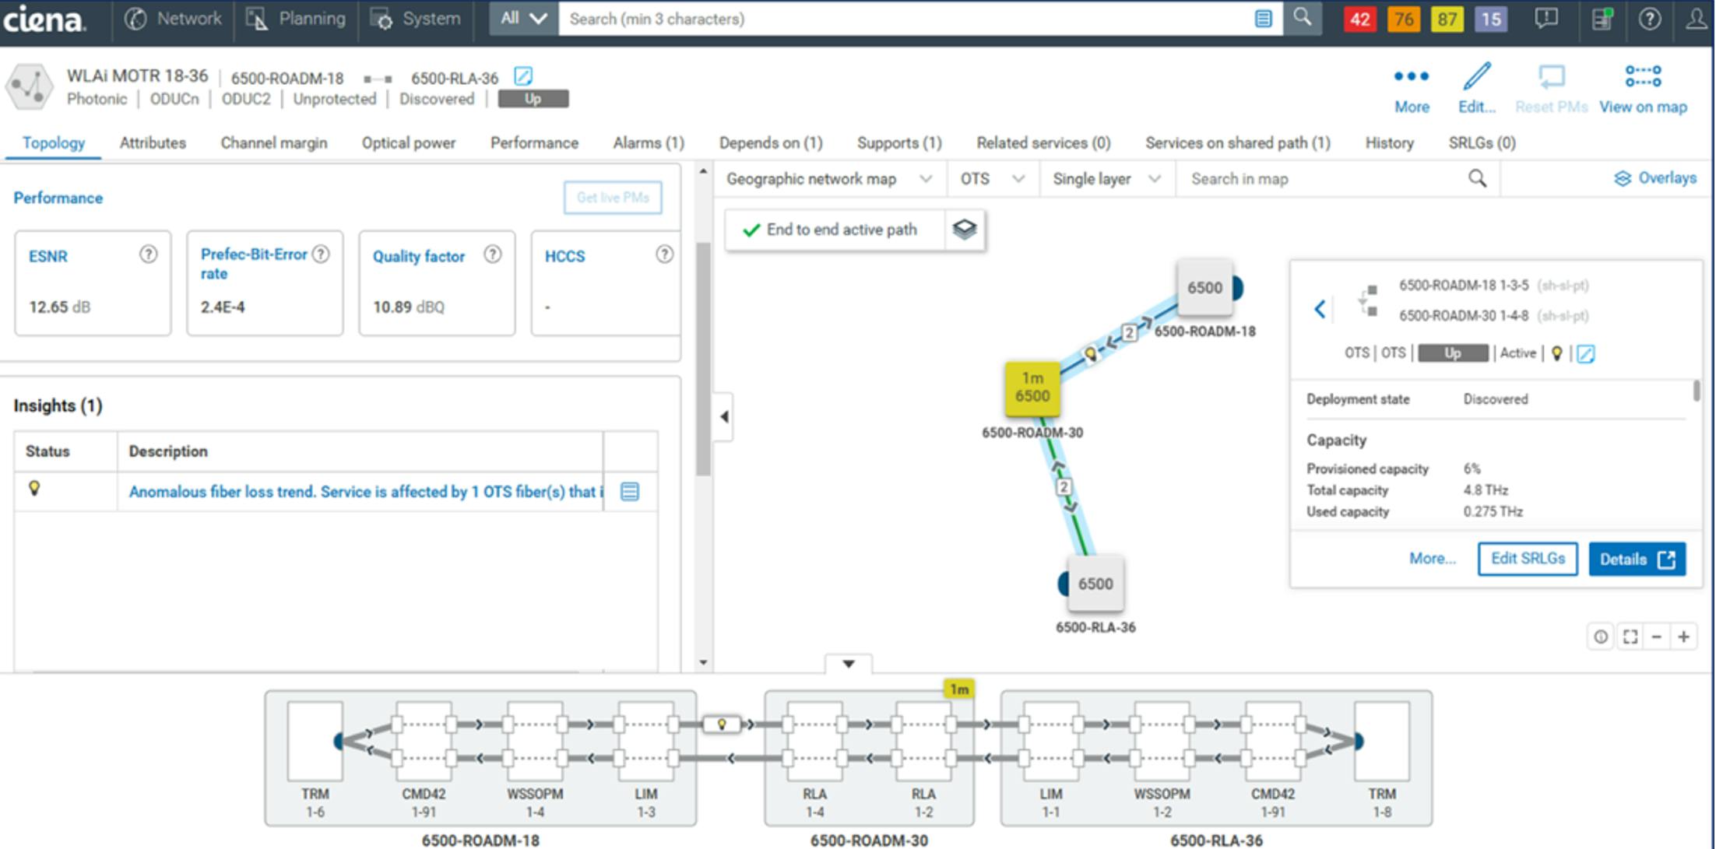Go back with the link panel chevron
This screenshot has height=849, width=1716.
(x=1320, y=309)
